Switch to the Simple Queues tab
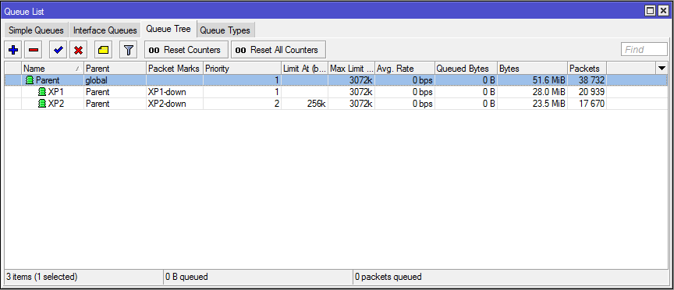This screenshot has width=674, height=290. pyautogui.click(x=36, y=30)
